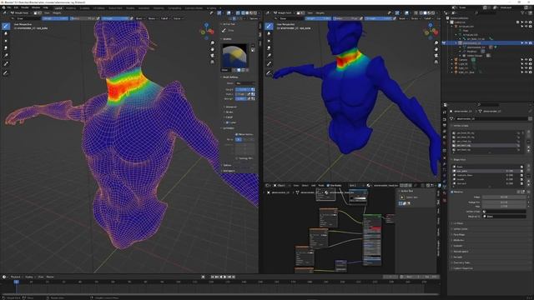Open the Object Data tab in properties editor
The height and width of the screenshot is (300, 534).
pos(445,187)
